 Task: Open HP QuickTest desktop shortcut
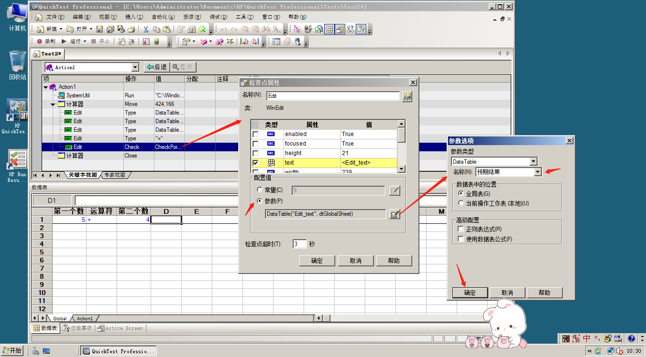point(18,116)
